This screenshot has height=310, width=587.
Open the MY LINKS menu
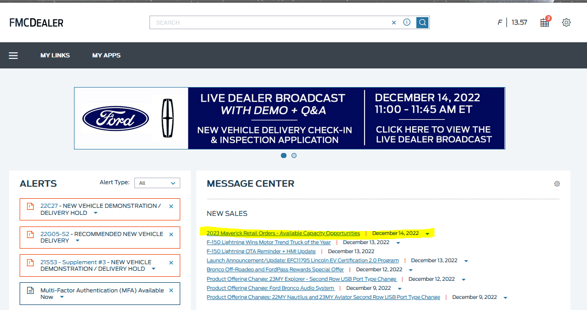click(x=55, y=55)
